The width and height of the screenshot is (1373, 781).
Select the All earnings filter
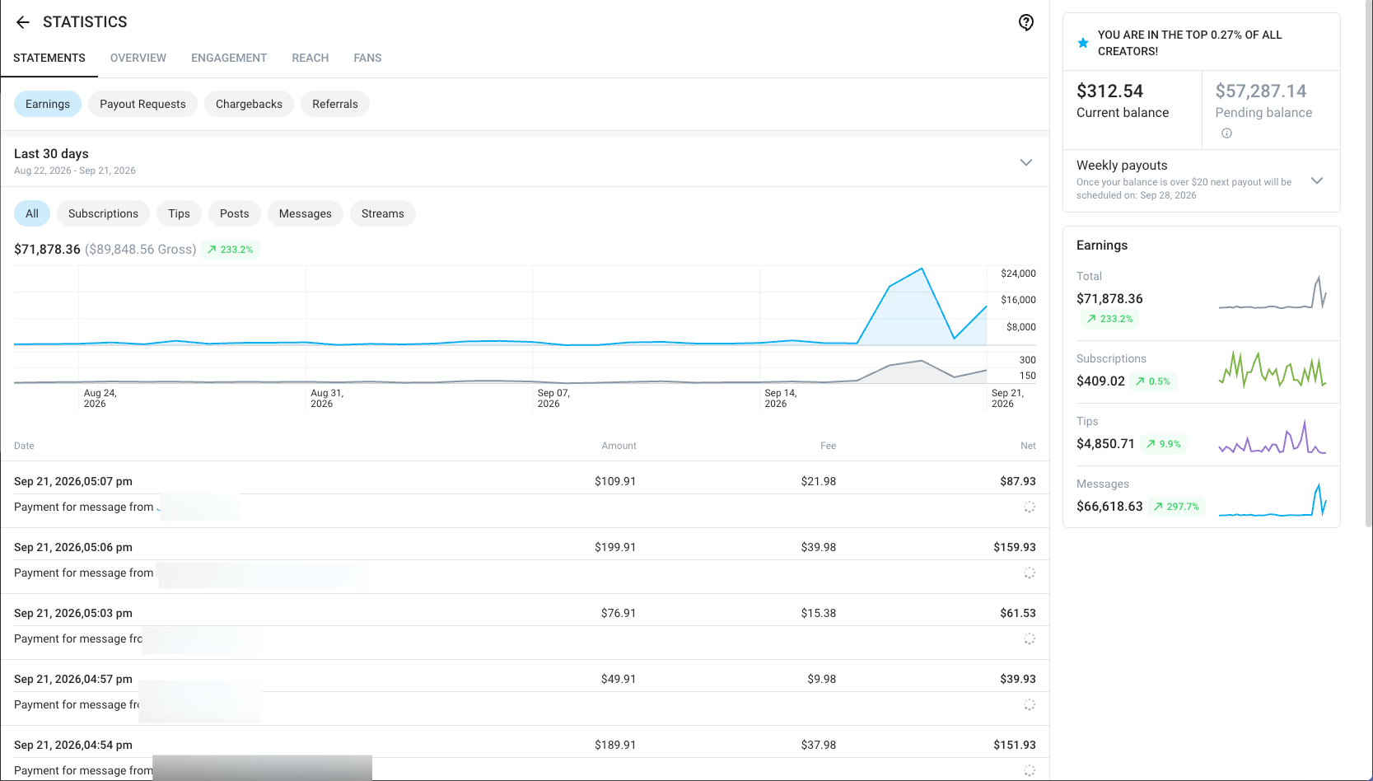(x=32, y=213)
